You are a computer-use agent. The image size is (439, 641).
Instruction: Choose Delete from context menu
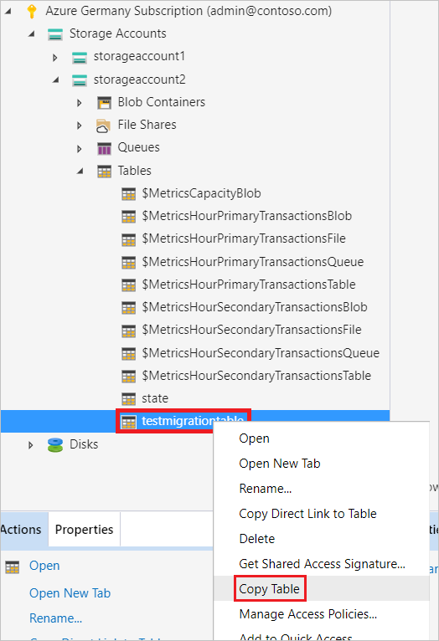point(321,539)
